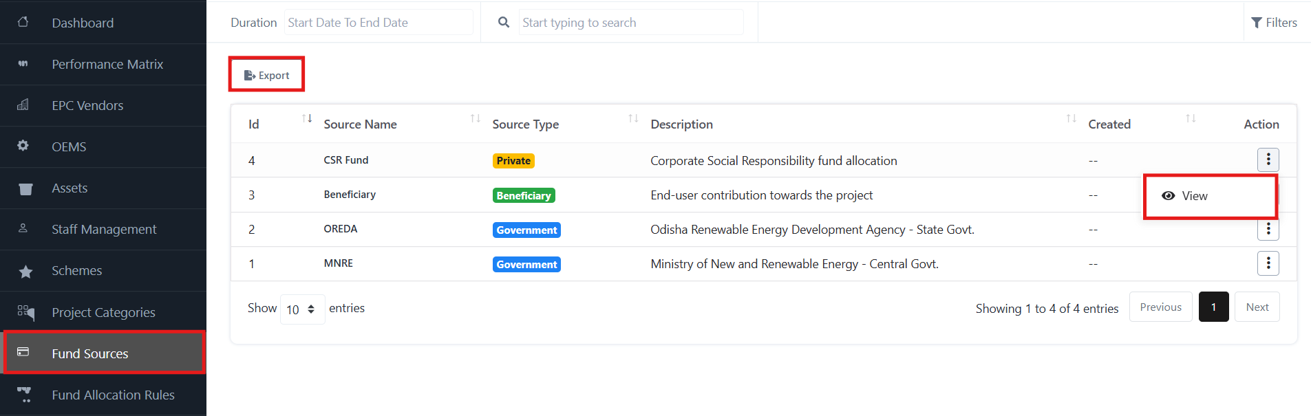The image size is (1311, 416).
Task: Click the OEMS gear icon
Action: tap(23, 146)
